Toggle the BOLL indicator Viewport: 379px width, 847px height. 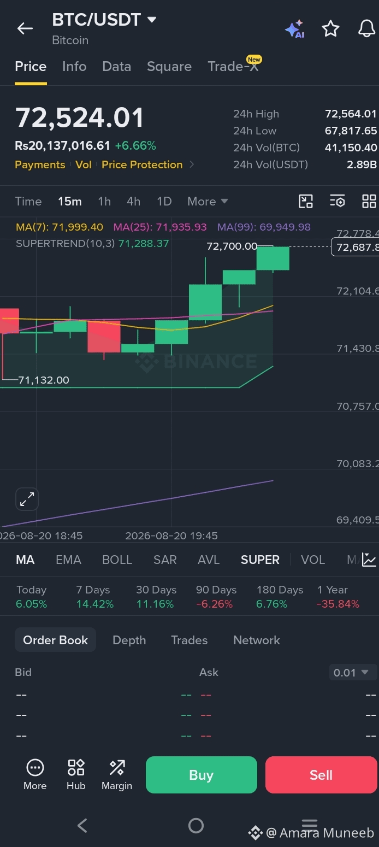[117, 560]
